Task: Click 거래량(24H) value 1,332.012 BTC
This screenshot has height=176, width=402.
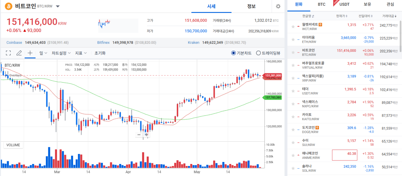Action: point(266,20)
